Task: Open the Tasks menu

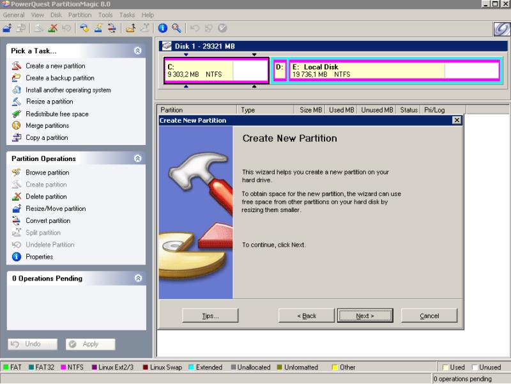Action: point(127,15)
